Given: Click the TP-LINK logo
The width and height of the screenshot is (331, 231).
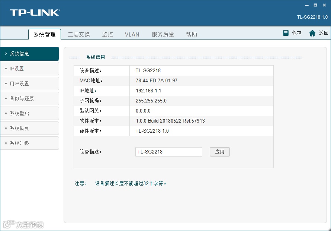Looking at the screenshot, I should coord(35,12).
